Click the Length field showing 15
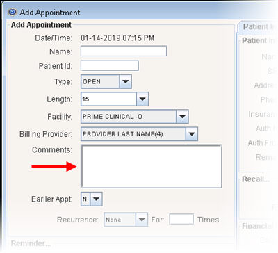The height and width of the screenshot is (253, 278). coord(108,99)
